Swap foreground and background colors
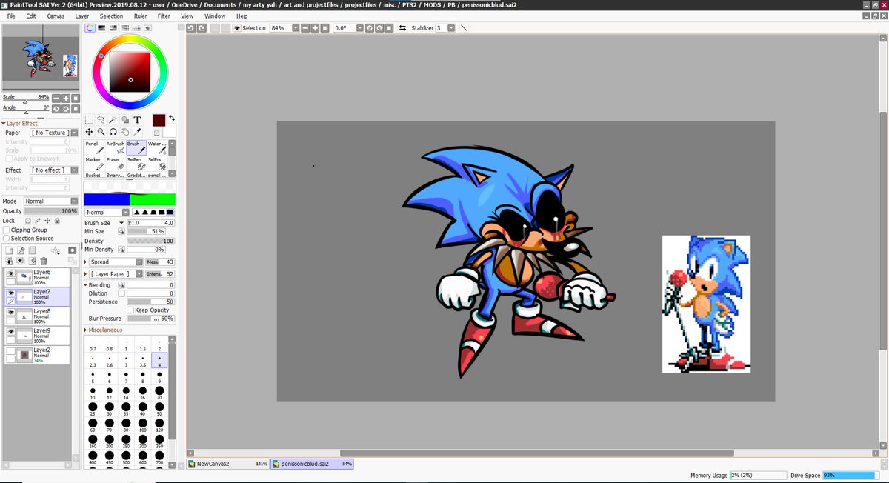 [x=172, y=117]
